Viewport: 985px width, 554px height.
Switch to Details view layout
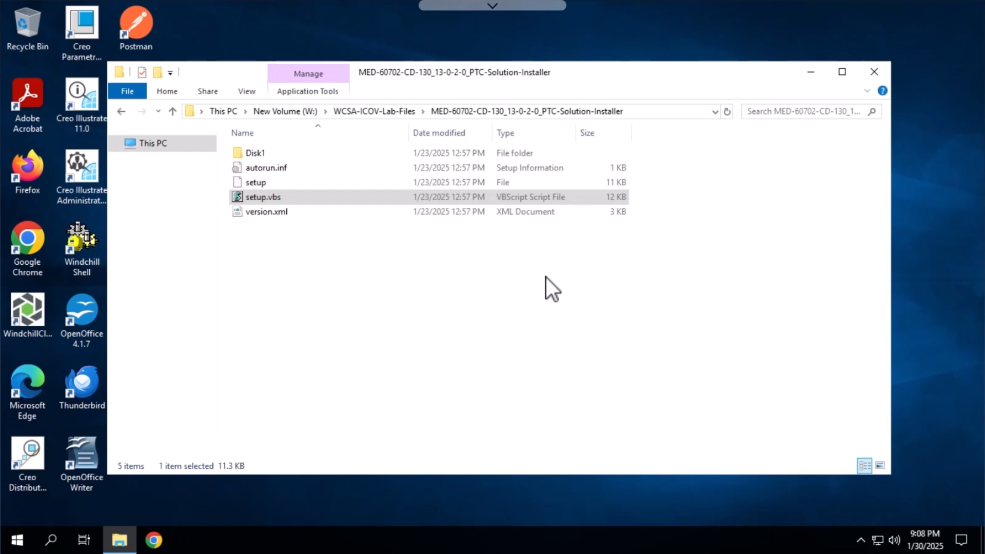[864, 466]
